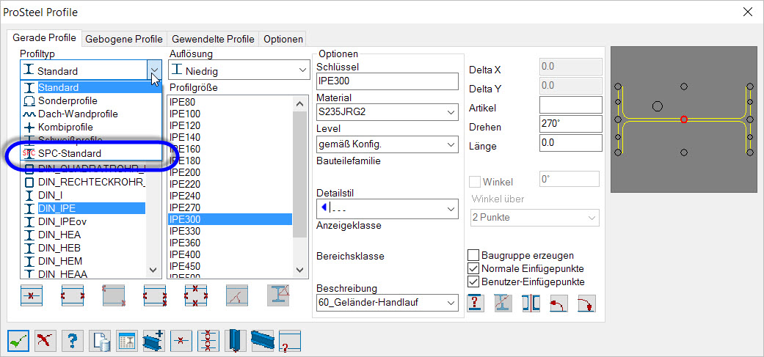Click the Schlüssel IPE300 input field

click(388, 81)
